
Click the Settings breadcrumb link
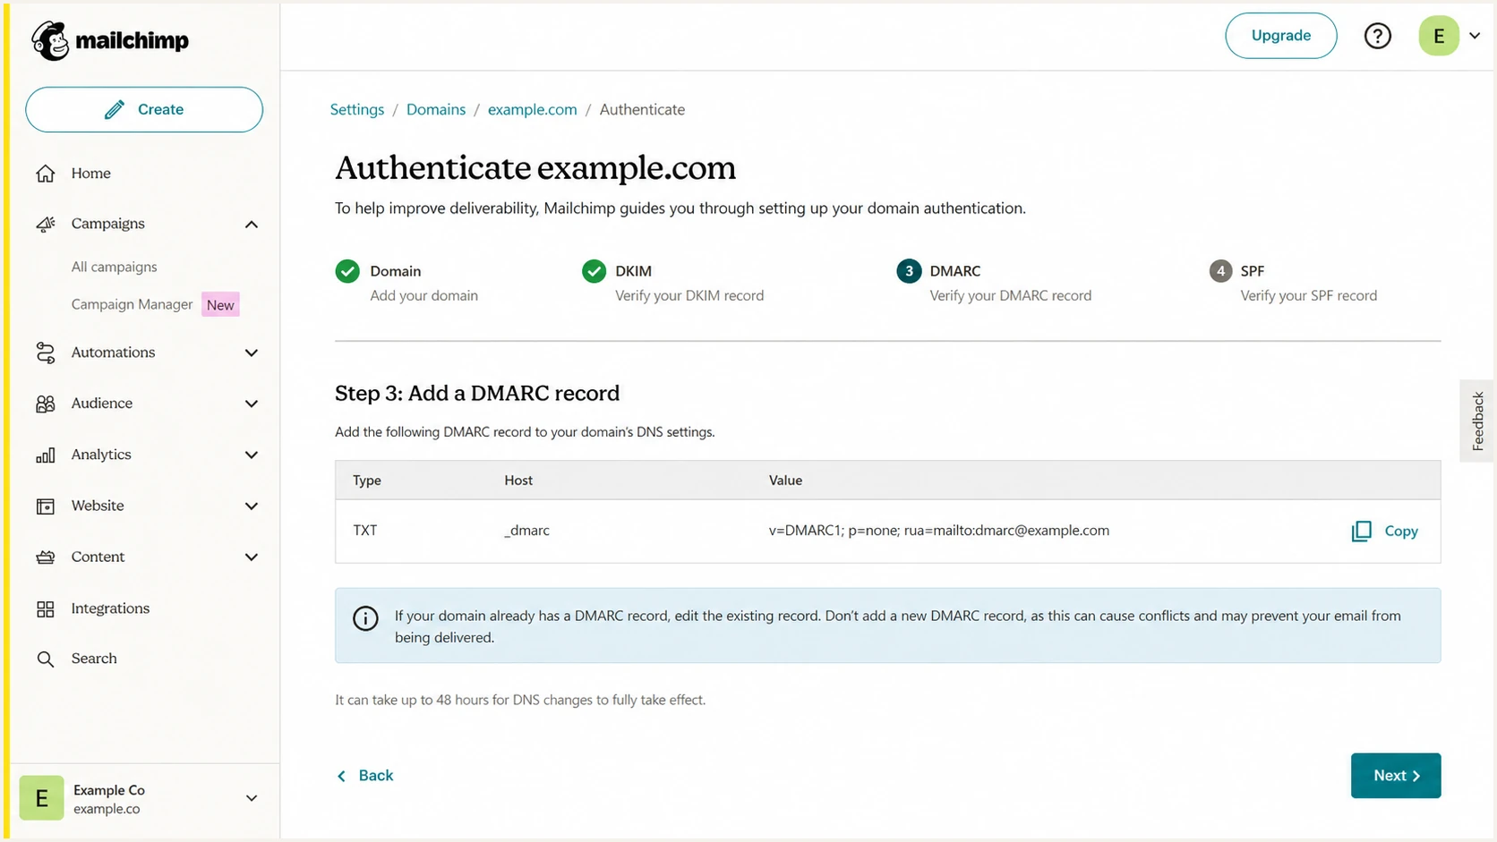tap(357, 109)
